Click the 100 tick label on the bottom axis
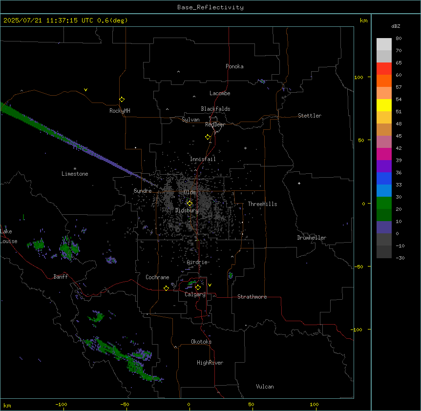 pyautogui.click(x=314, y=404)
